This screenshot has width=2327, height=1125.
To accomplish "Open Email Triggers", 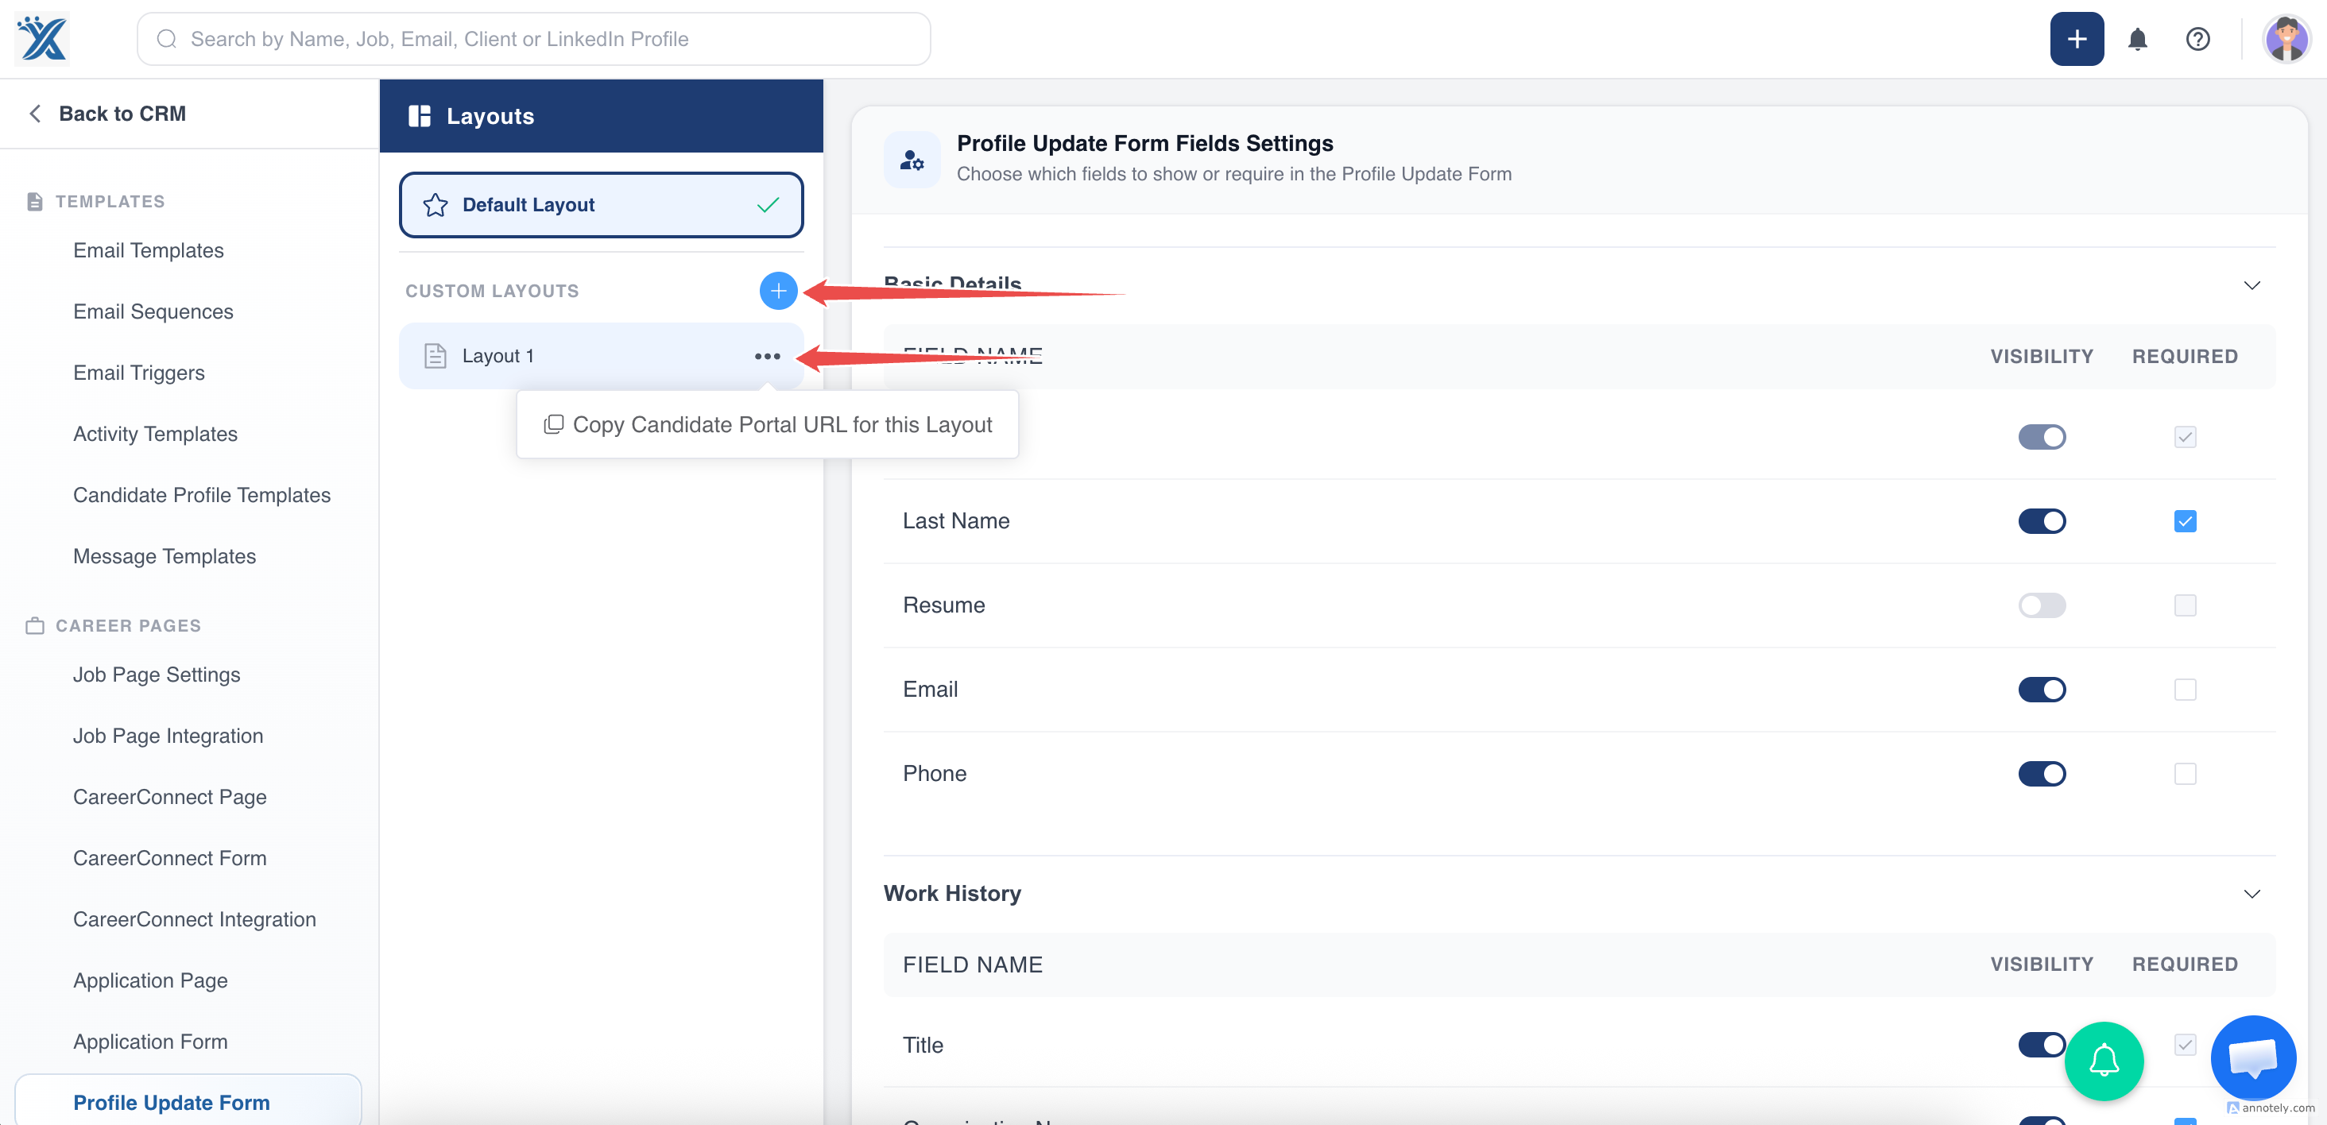I will point(138,373).
